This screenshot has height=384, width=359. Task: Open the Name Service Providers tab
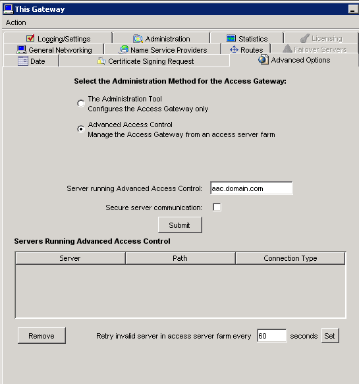point(163,49)
